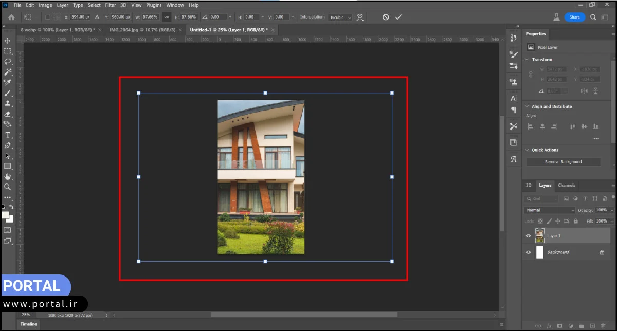Screen dimensions: 617x331
Task: Click the foreground color swatch
Action: tap(5, 215)
